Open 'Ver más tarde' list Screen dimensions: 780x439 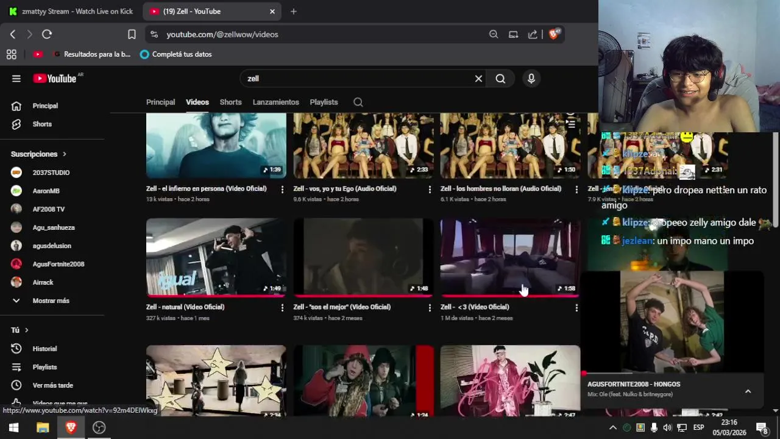point(52,385)
